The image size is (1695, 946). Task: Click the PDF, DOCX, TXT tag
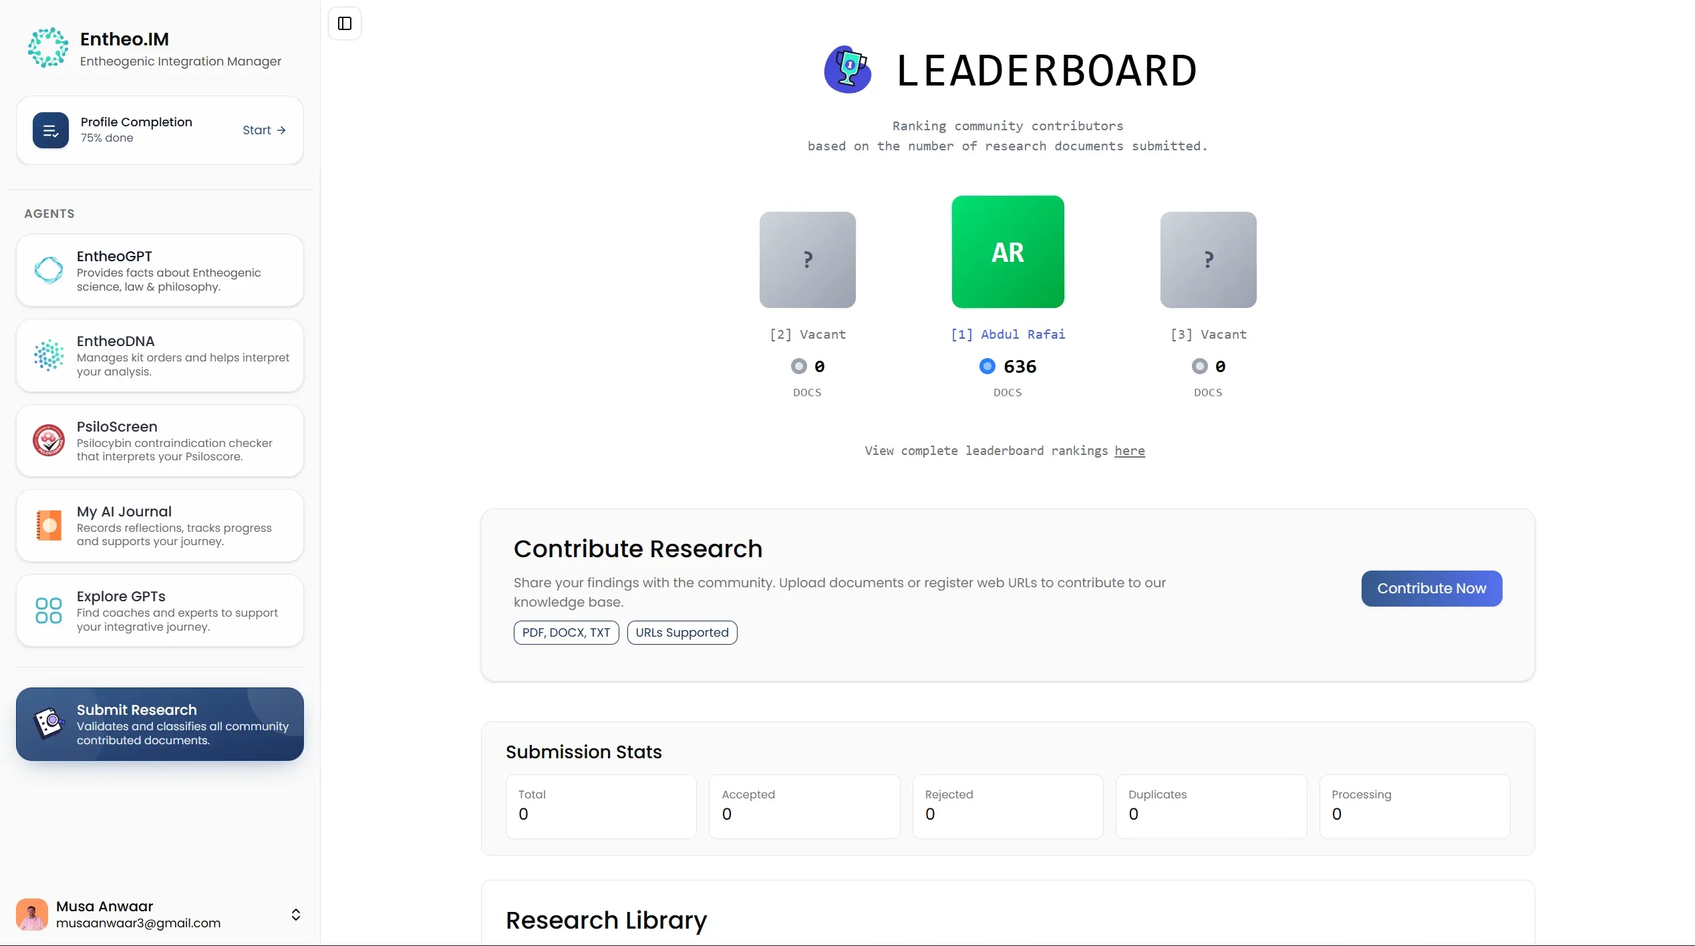pos(566,633)
